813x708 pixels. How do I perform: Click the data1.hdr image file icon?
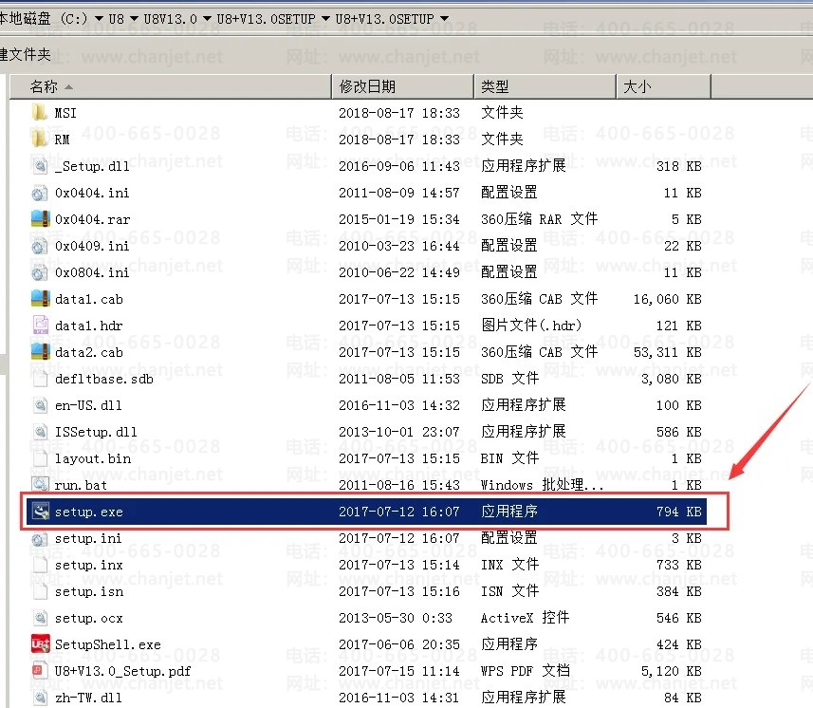coord(41,326)
